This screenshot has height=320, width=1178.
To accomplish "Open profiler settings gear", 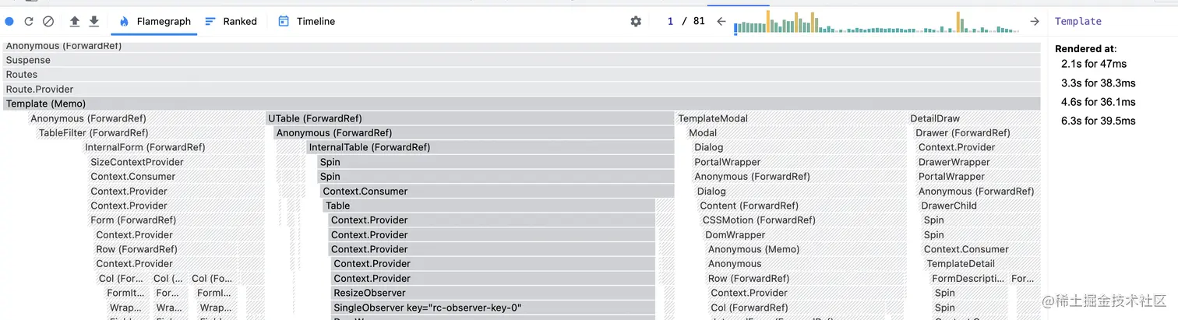I will click(x=636, y=22).
